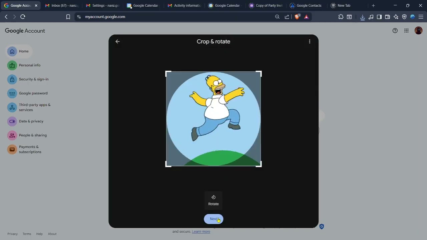This screenshot has width=427, height=240.
Task: Open the account avatar menu
Action: point(418,31)
